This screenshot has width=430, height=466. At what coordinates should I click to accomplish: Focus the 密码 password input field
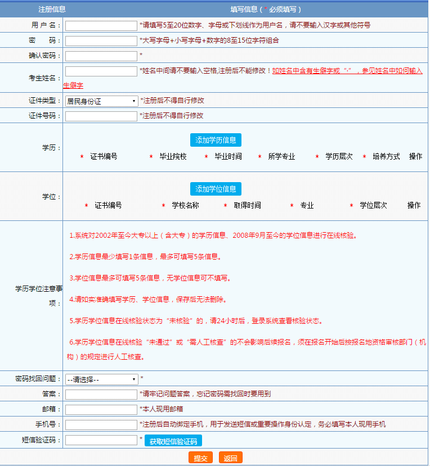point(101,40)
